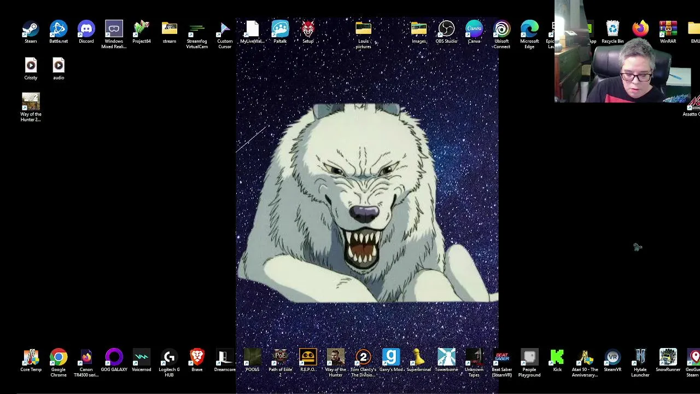Open the Canon TR4500 series icon
The height and width of the screenshot is (394, 700).
86,357
